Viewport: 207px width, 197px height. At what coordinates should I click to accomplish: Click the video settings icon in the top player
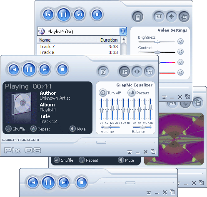pyautogui.click(x=184, y=17)
